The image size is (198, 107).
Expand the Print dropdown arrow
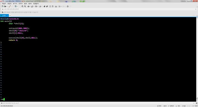pos(30,6)
